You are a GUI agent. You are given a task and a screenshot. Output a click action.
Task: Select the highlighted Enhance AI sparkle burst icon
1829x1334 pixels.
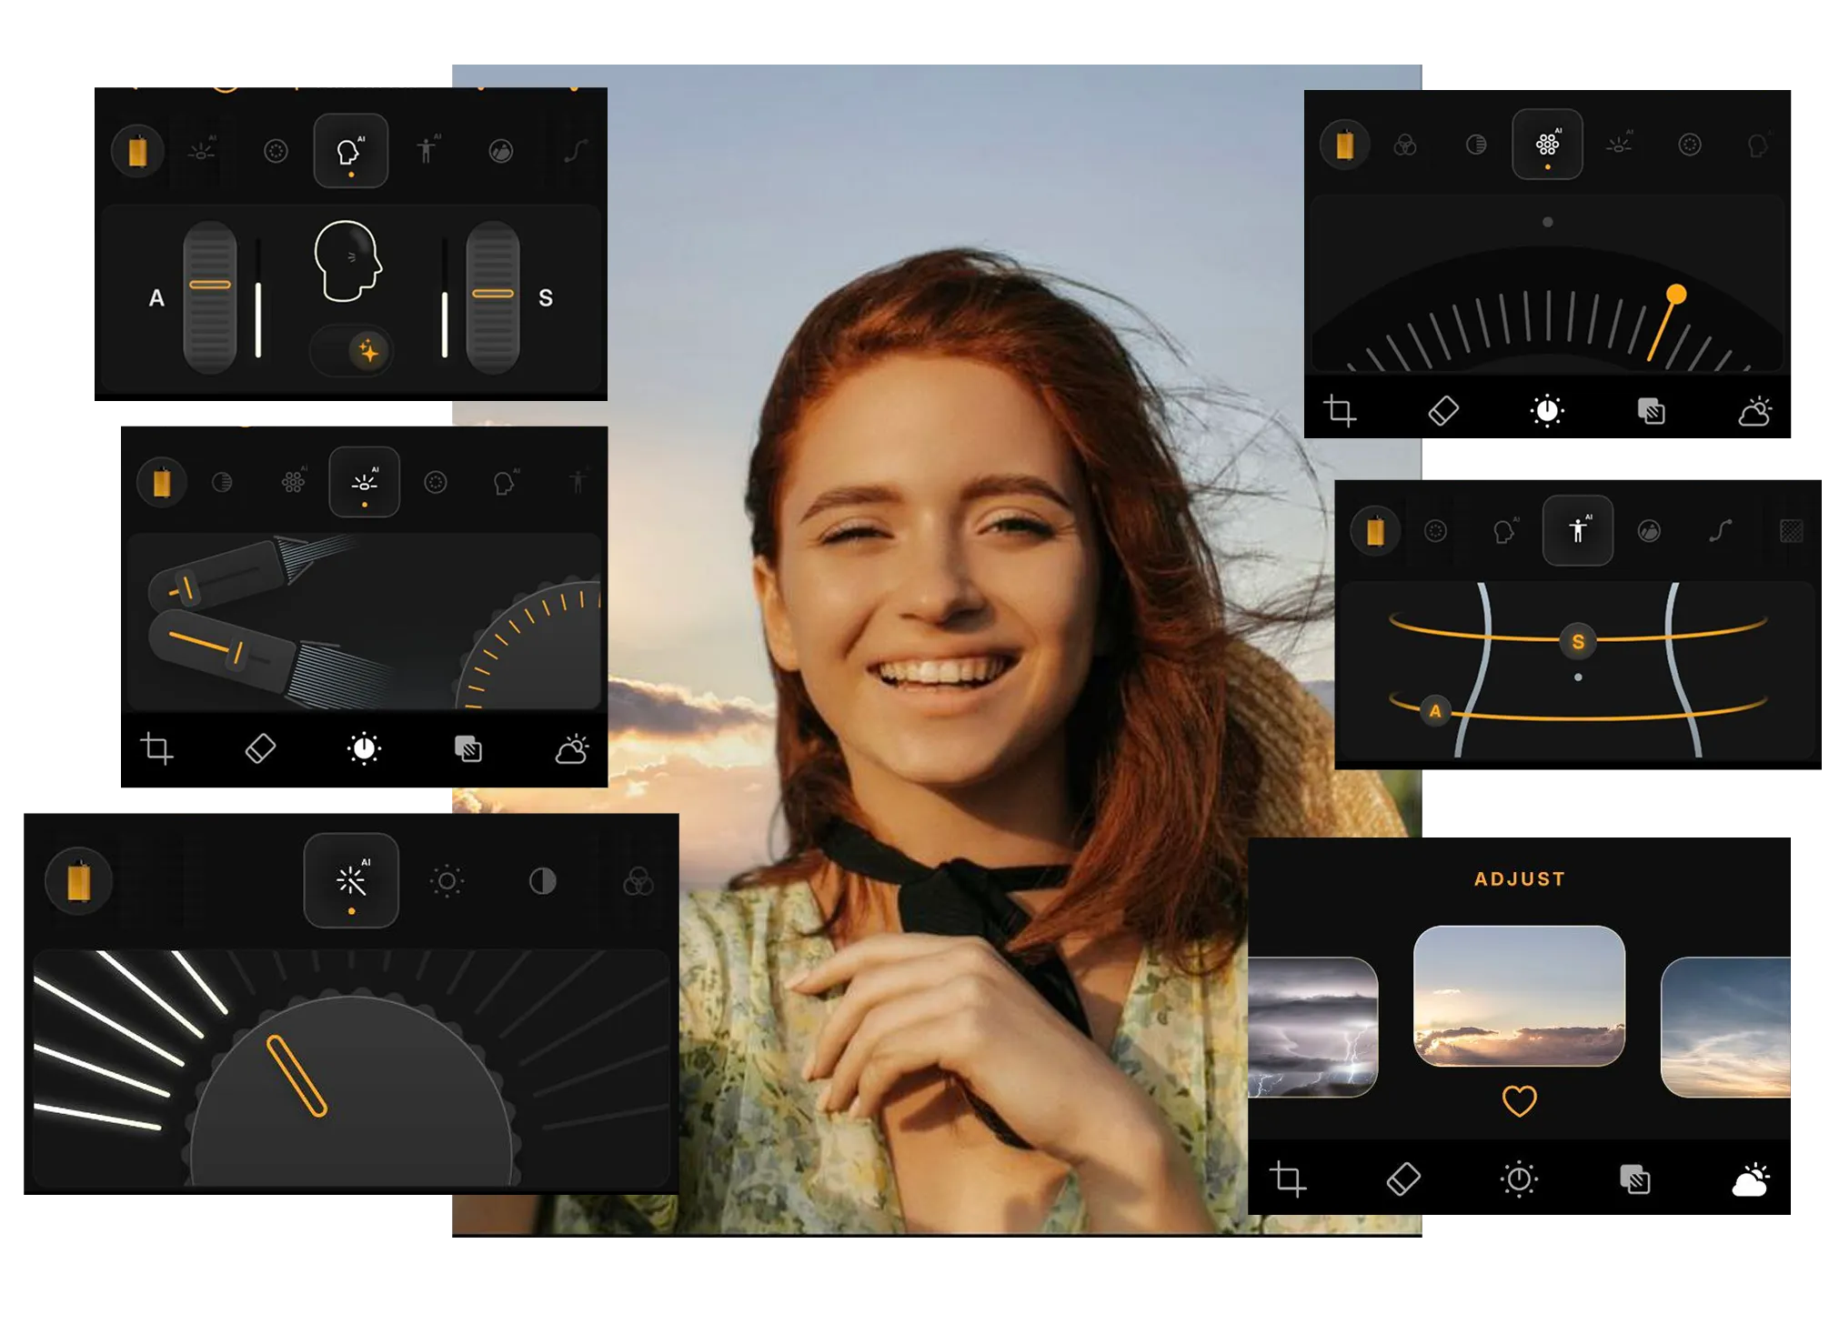coord(351,880)
